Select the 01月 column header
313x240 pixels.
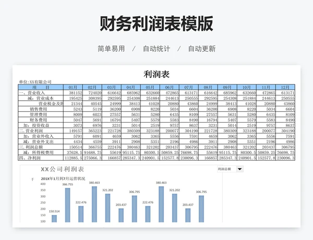pyautogui.click(x=73, y=87)
